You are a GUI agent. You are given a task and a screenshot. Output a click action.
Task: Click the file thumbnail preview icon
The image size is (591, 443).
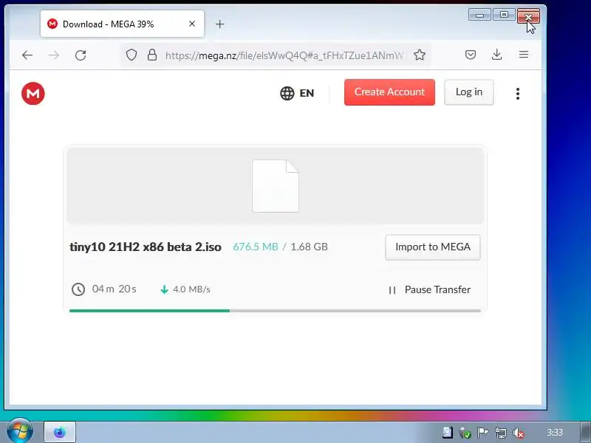276,186
